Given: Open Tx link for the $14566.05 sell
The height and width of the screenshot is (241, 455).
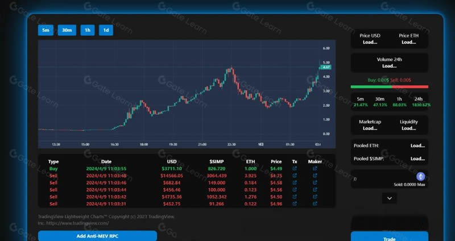Looking at the screenshot, I should pyautogui.click(x=295, y=176).
